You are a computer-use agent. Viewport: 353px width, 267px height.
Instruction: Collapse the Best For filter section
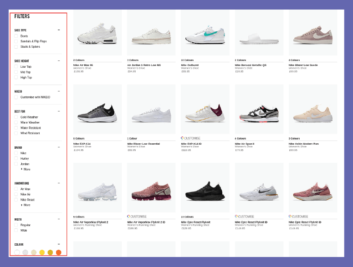(x=59, y=111)
